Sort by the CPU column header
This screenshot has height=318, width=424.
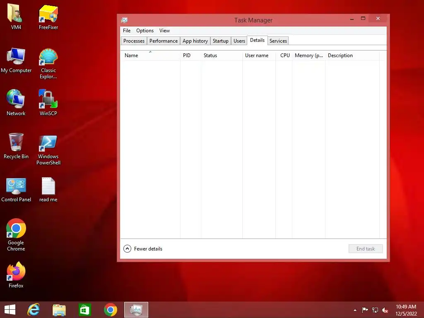point(284,55)
